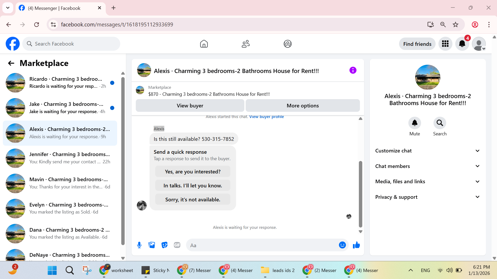The width and height of the screenshot is (497, 279).
Task: Send a thumbs-up like
Action: (x=356, y=245)
